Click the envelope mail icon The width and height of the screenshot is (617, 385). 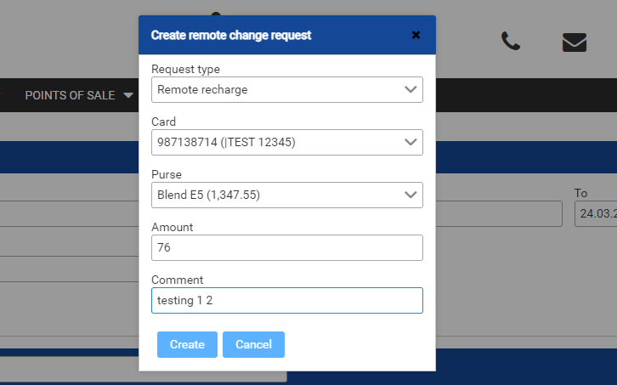click(x=575, y=42)
